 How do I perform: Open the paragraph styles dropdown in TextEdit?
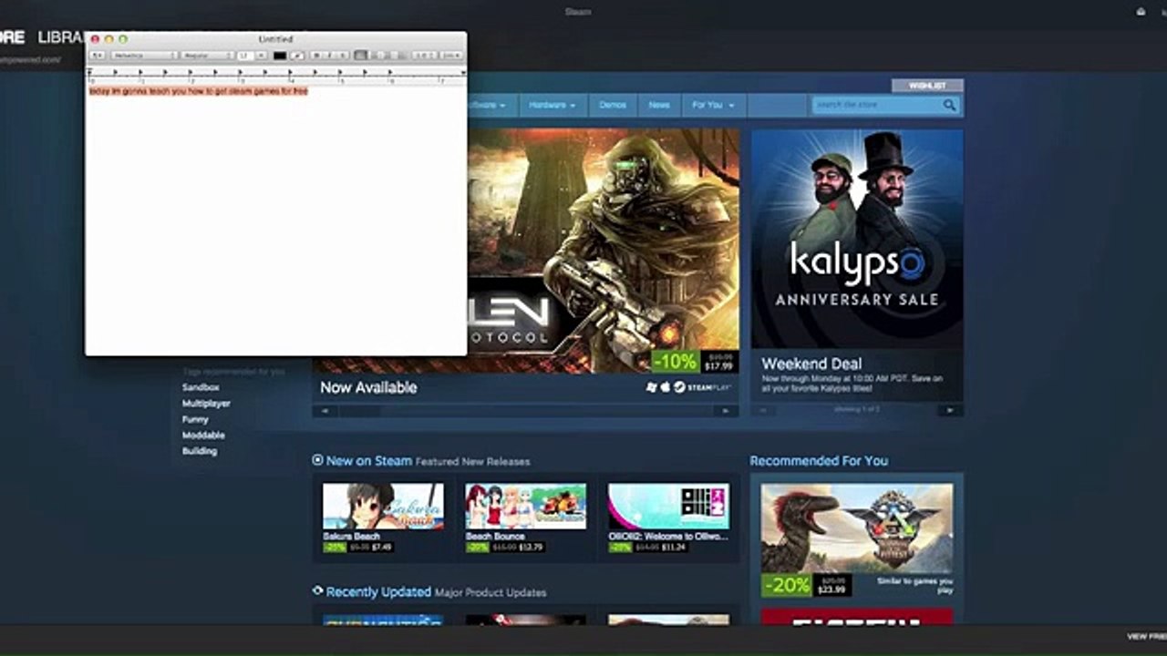click(97, 56)
